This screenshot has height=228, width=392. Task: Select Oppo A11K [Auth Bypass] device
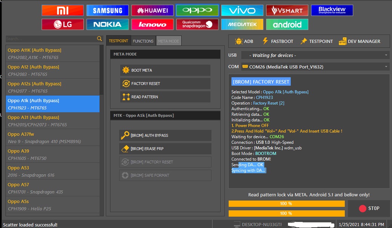coord(53,54)
